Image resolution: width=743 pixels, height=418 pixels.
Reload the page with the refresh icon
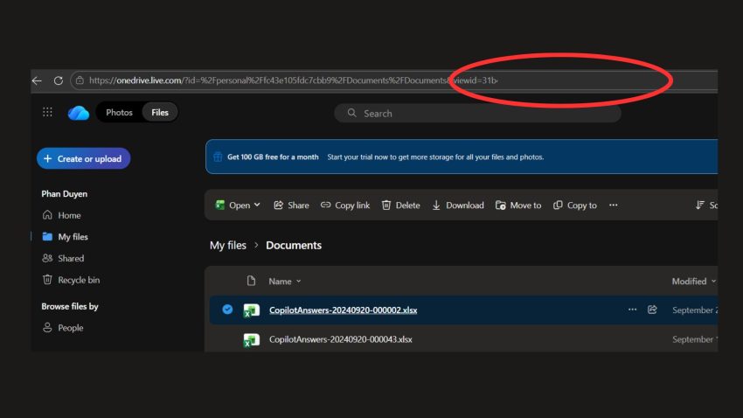(59, 80)
